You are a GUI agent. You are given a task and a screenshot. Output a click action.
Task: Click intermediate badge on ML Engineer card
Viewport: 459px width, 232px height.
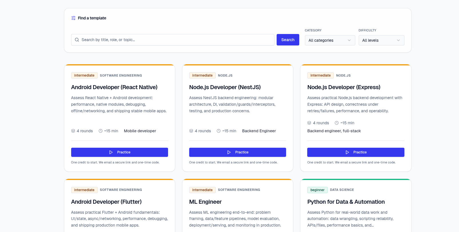tap(202, 190)
